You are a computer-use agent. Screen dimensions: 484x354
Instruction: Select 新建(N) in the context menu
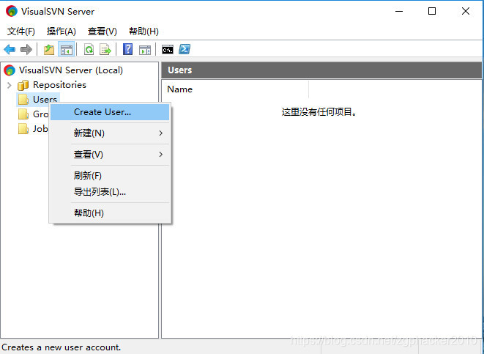[x=110, y=133]
